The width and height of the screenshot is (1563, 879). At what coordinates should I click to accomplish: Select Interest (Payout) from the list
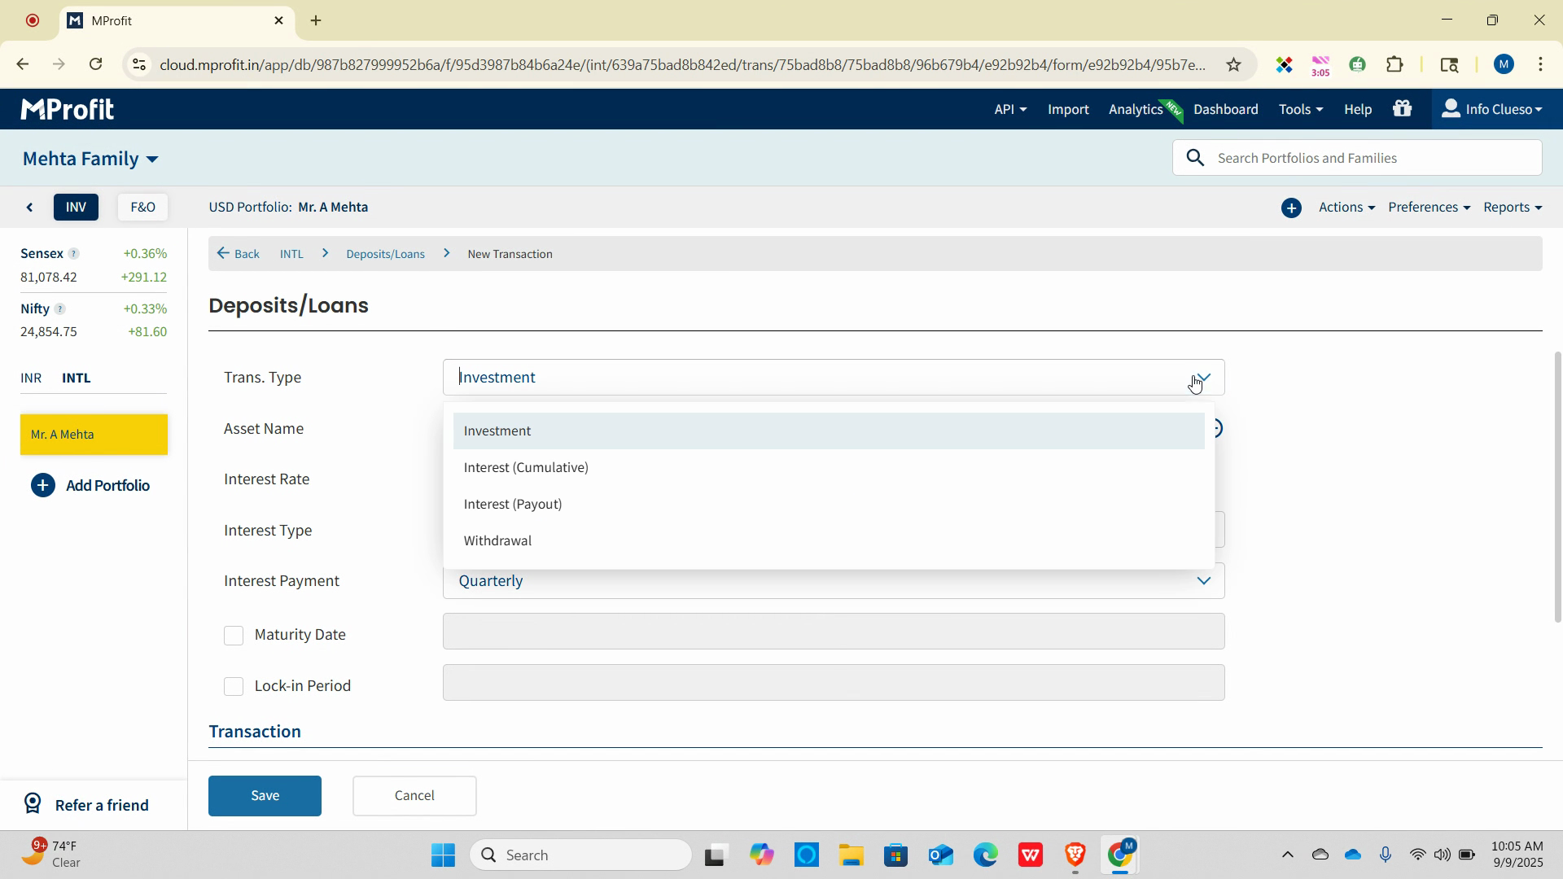click(x=513, y=505)
